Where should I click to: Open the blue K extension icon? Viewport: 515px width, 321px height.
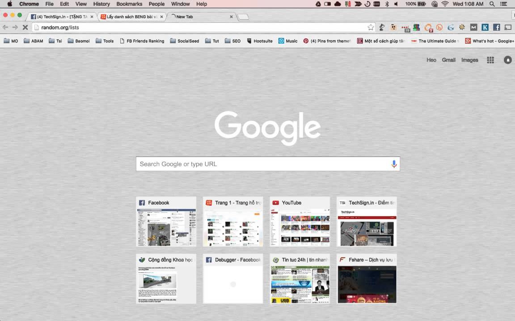click(485, 28)
